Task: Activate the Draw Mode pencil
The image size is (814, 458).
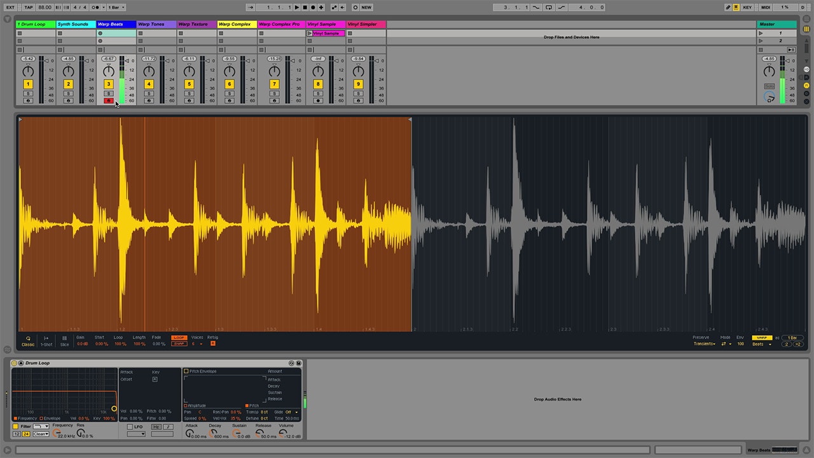Action: pos(727,7)
